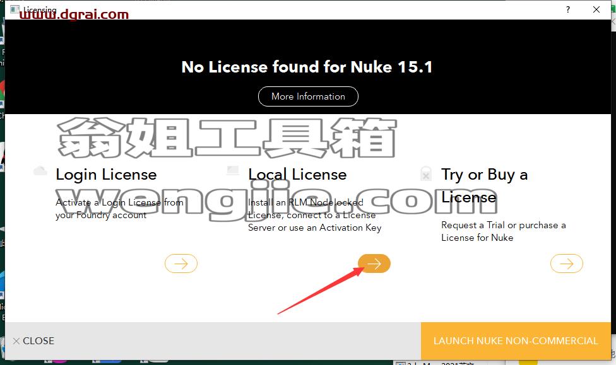Open More Information about the missing license

pos(308,96)
